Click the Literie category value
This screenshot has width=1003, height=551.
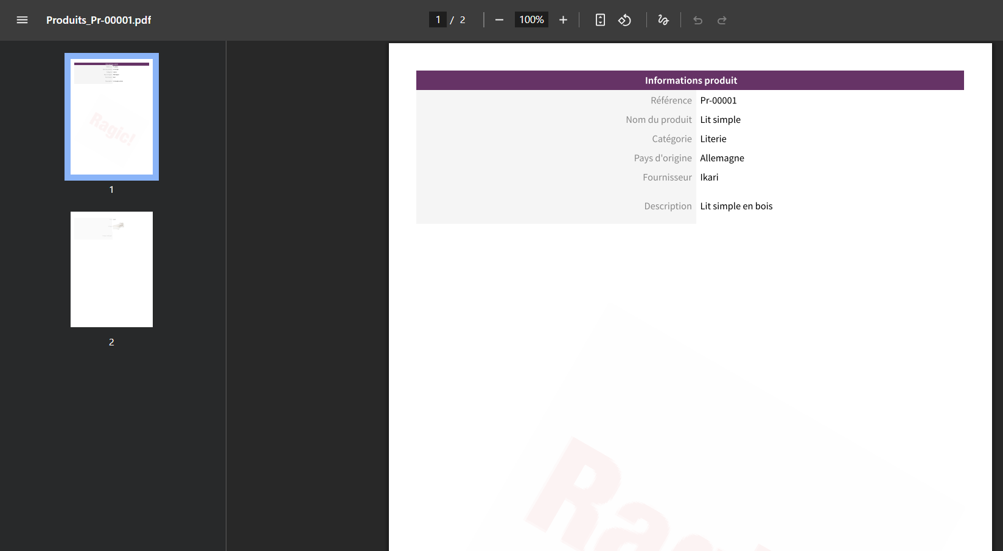(713, 139)
